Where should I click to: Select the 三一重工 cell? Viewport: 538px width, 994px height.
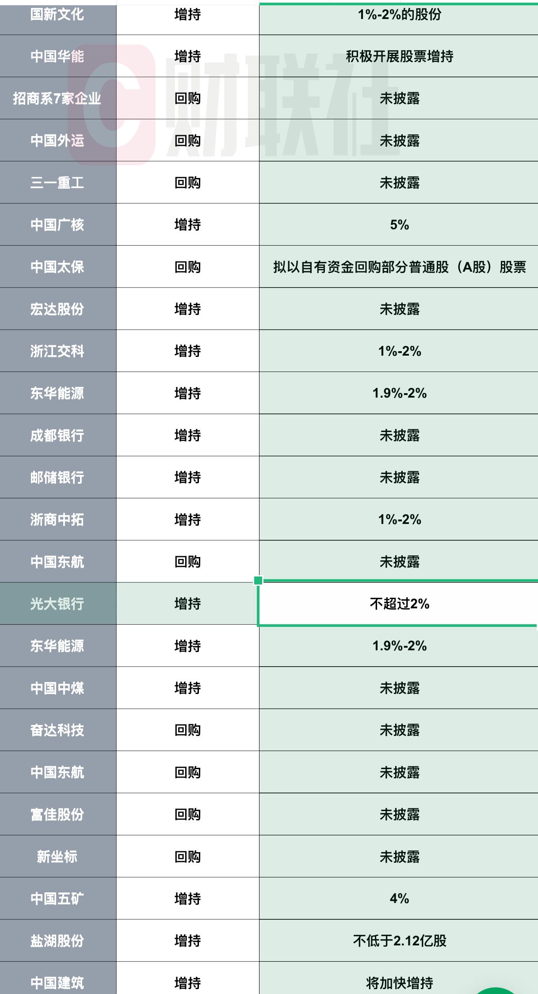tap(57, 182)
